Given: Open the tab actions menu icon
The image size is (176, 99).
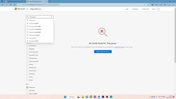Looking at the screenshot, I should (2, 1).
